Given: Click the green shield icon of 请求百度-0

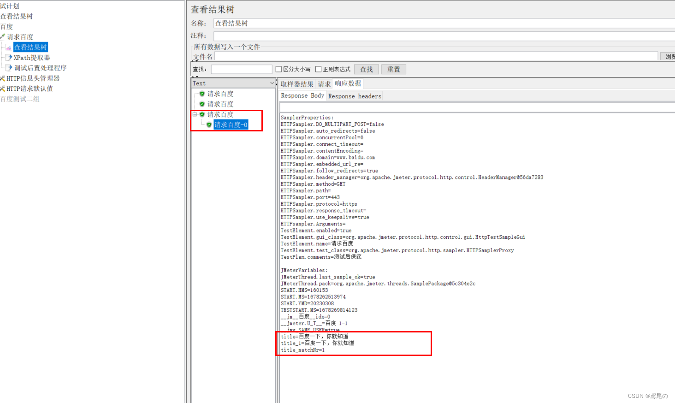Looking at the screenshot, I should (209, 125).
